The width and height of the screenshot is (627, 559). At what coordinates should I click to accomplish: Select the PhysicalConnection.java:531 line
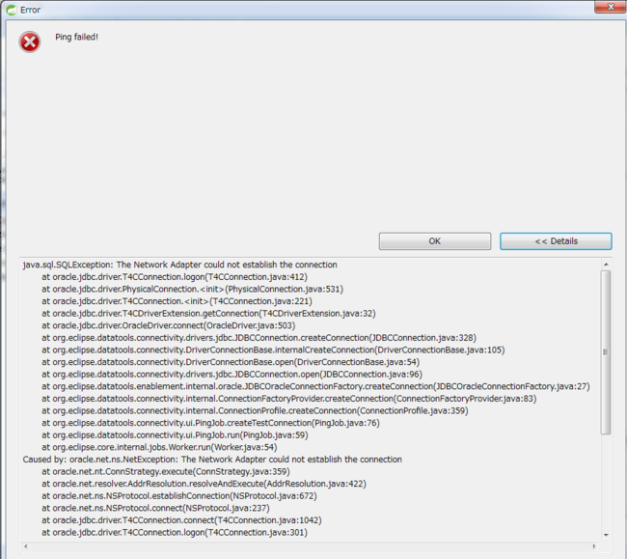(x=192, y=289)
